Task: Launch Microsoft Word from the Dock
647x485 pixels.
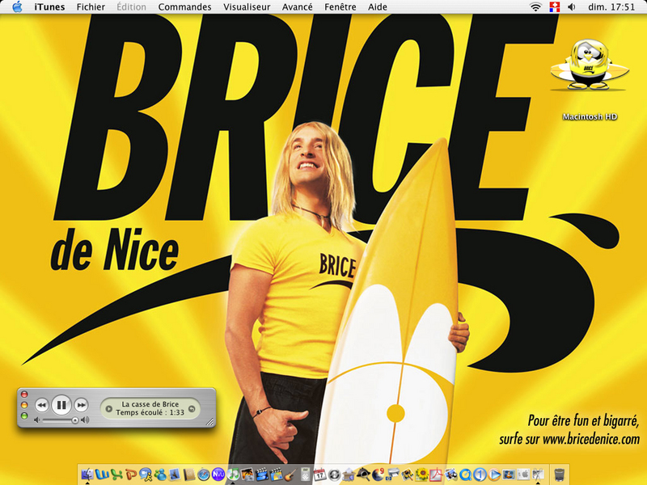Action: (102, 474)
